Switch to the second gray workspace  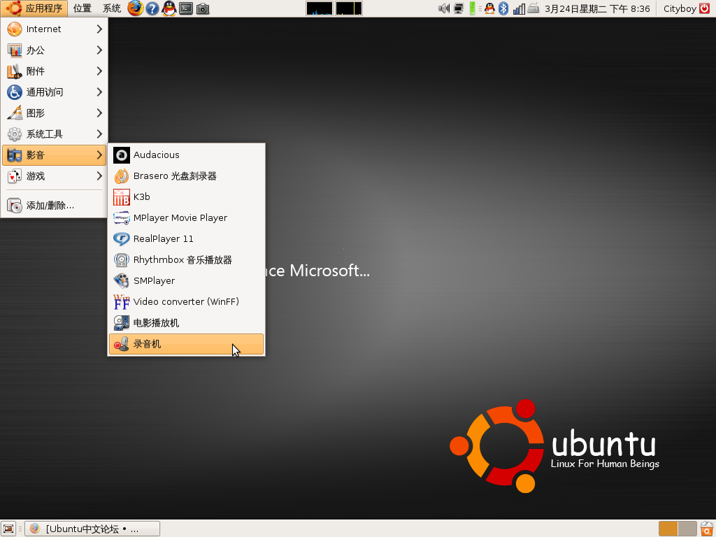pos(687,529)
